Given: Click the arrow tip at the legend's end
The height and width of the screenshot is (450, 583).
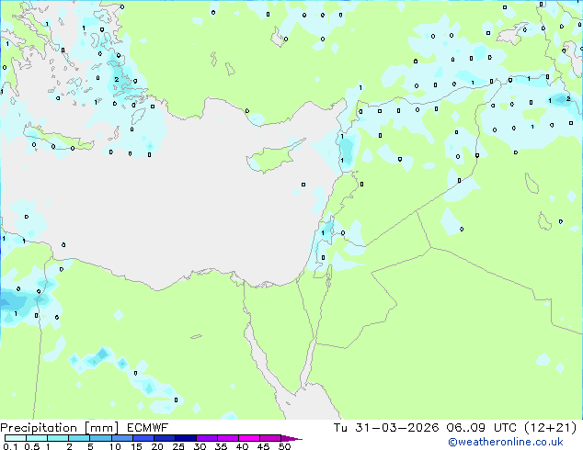Looking at the screenshot, I should coord(292,438).
